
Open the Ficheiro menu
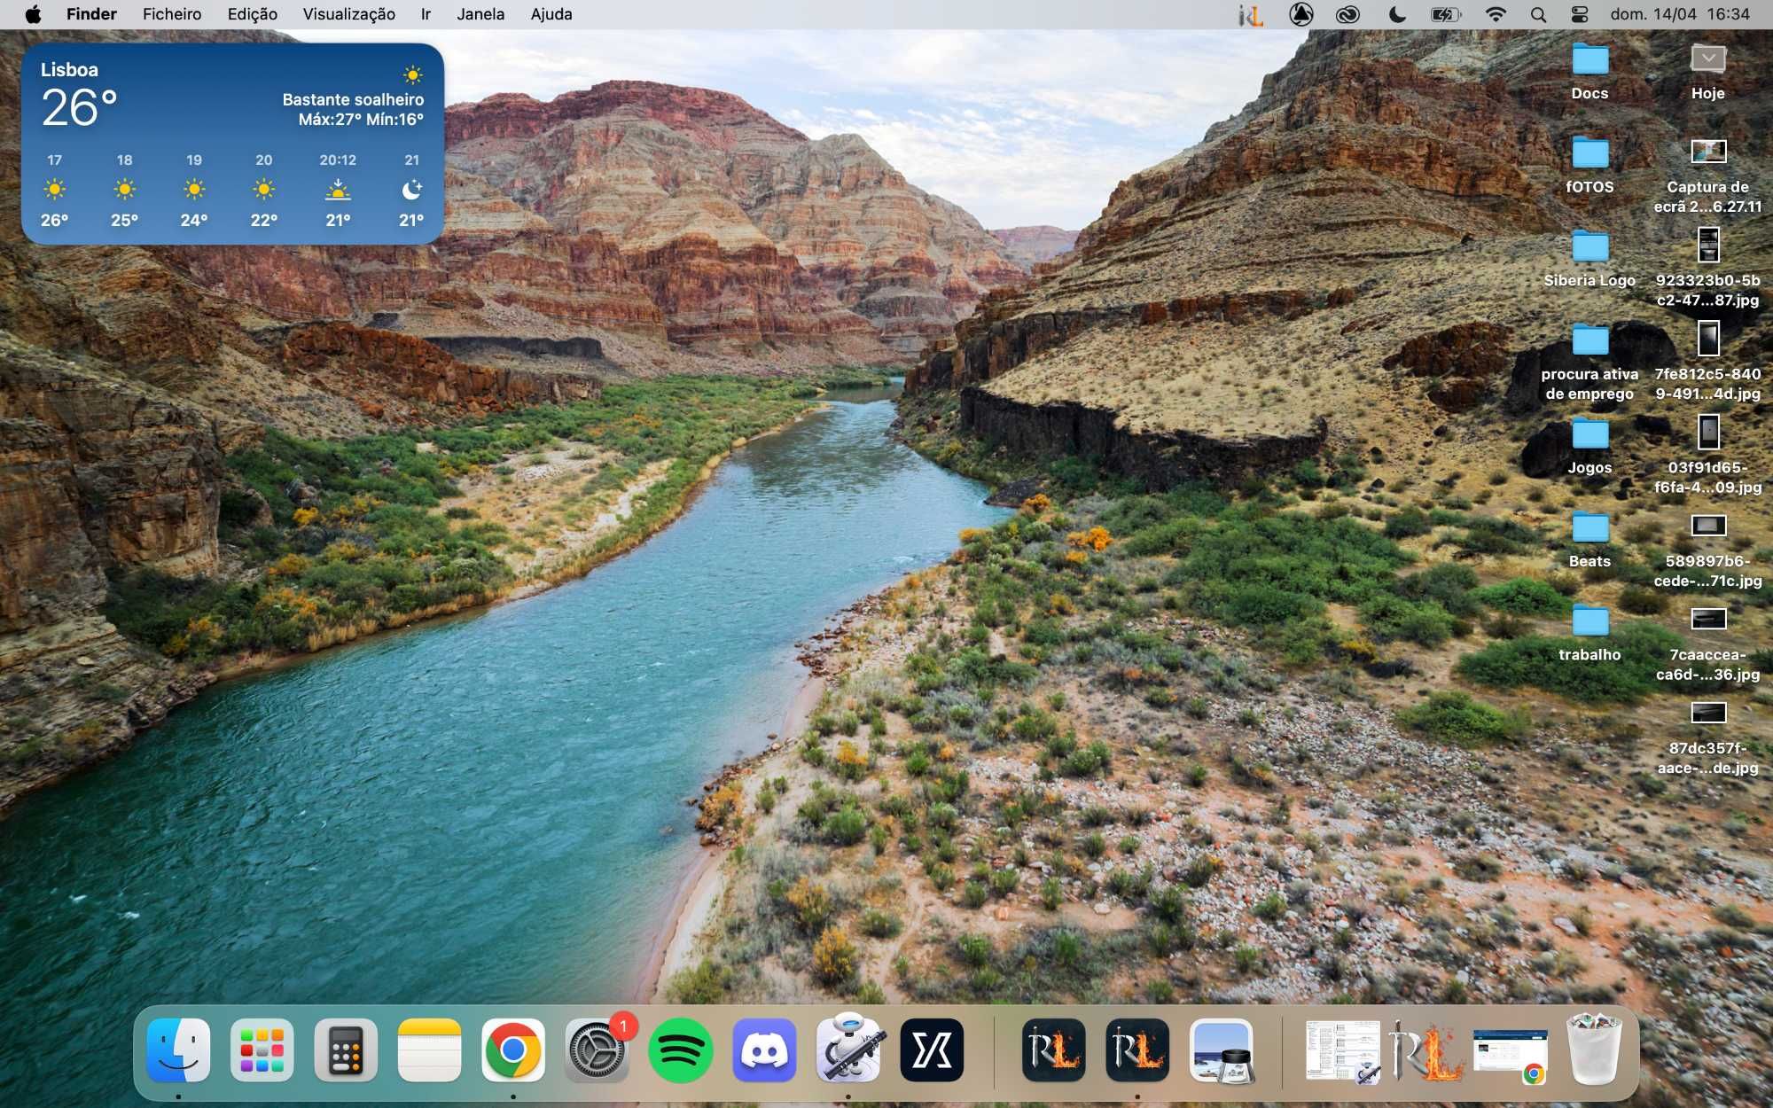tap(172, 14)
